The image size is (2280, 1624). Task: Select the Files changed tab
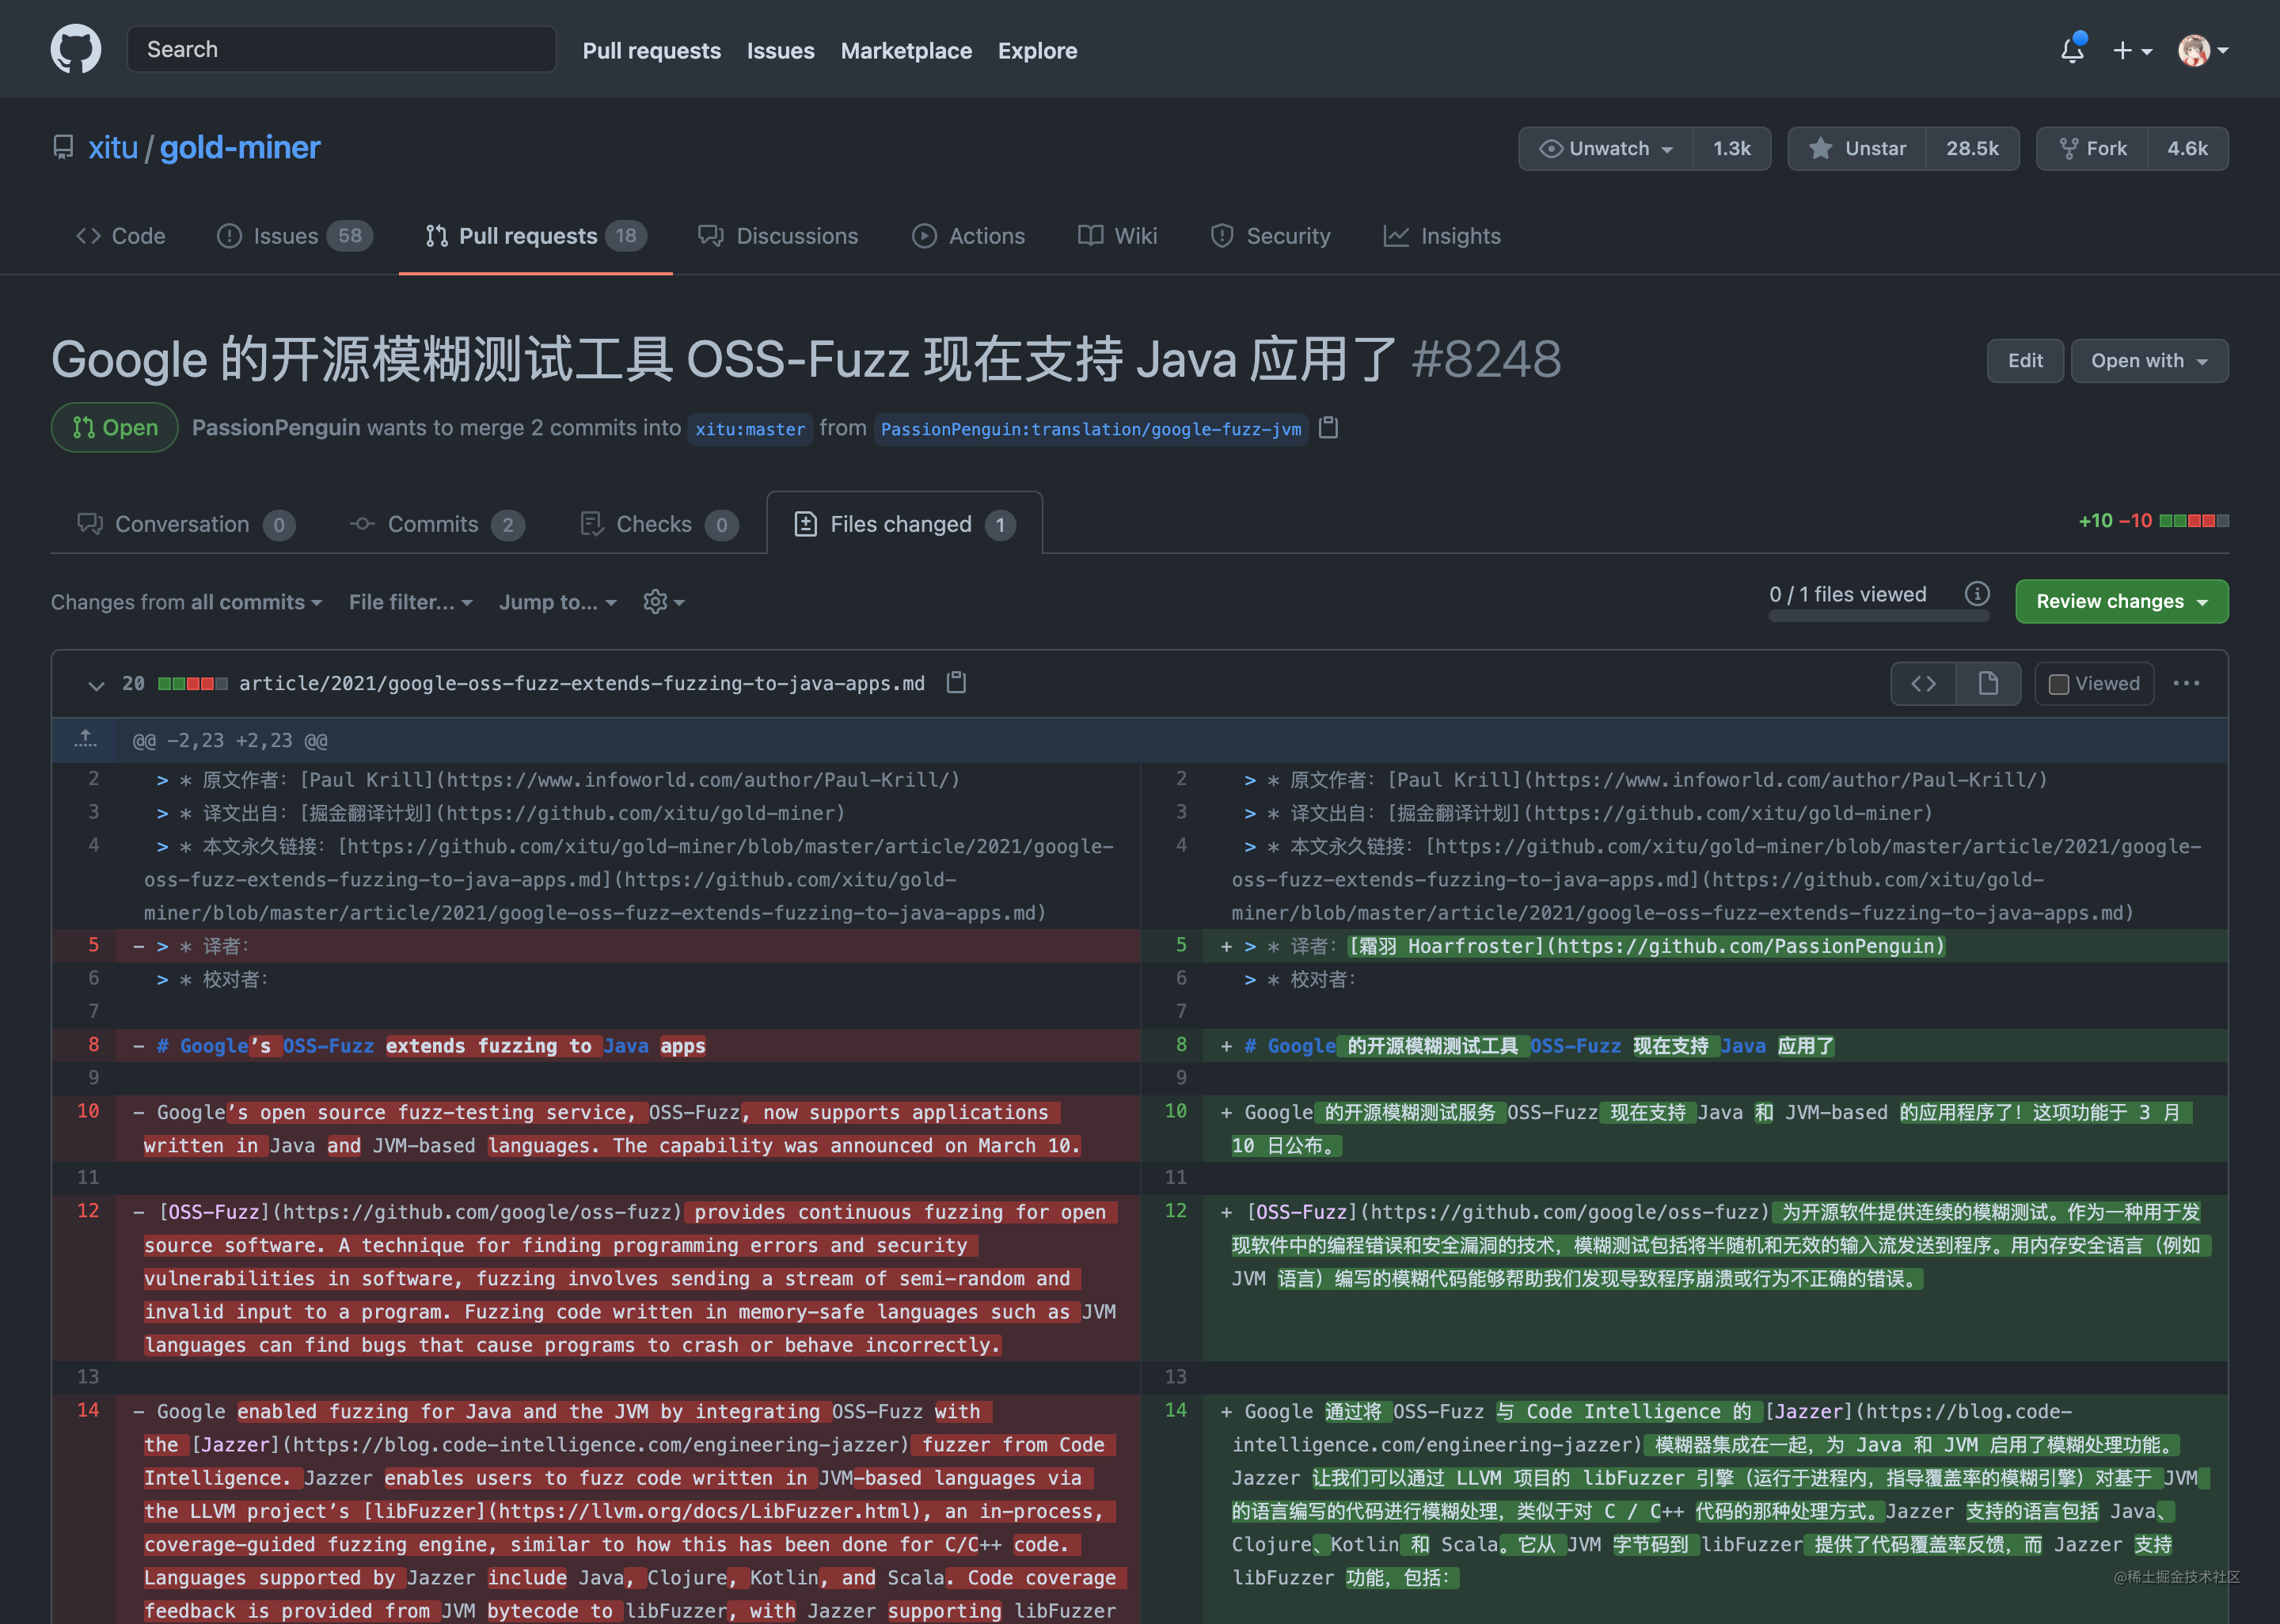tap(904, 524)
